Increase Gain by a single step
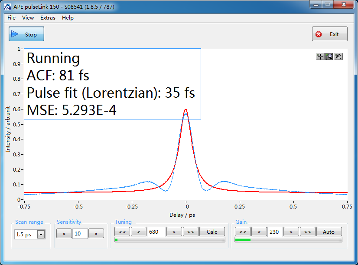 coord(291,232)
